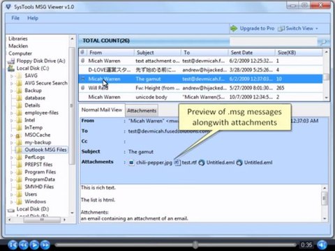Open the chili-pepper.jpg attachment icon
The height and width of the screenshot is (251, 335).
(131, 162)
